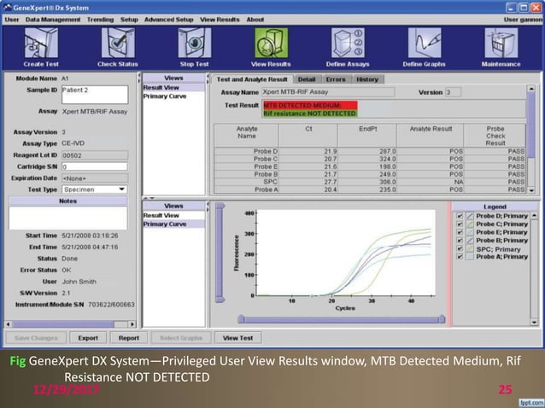This screenshot has height=408, width=545.
Task: Open the Define Assays icon
Action: [348, 44]
